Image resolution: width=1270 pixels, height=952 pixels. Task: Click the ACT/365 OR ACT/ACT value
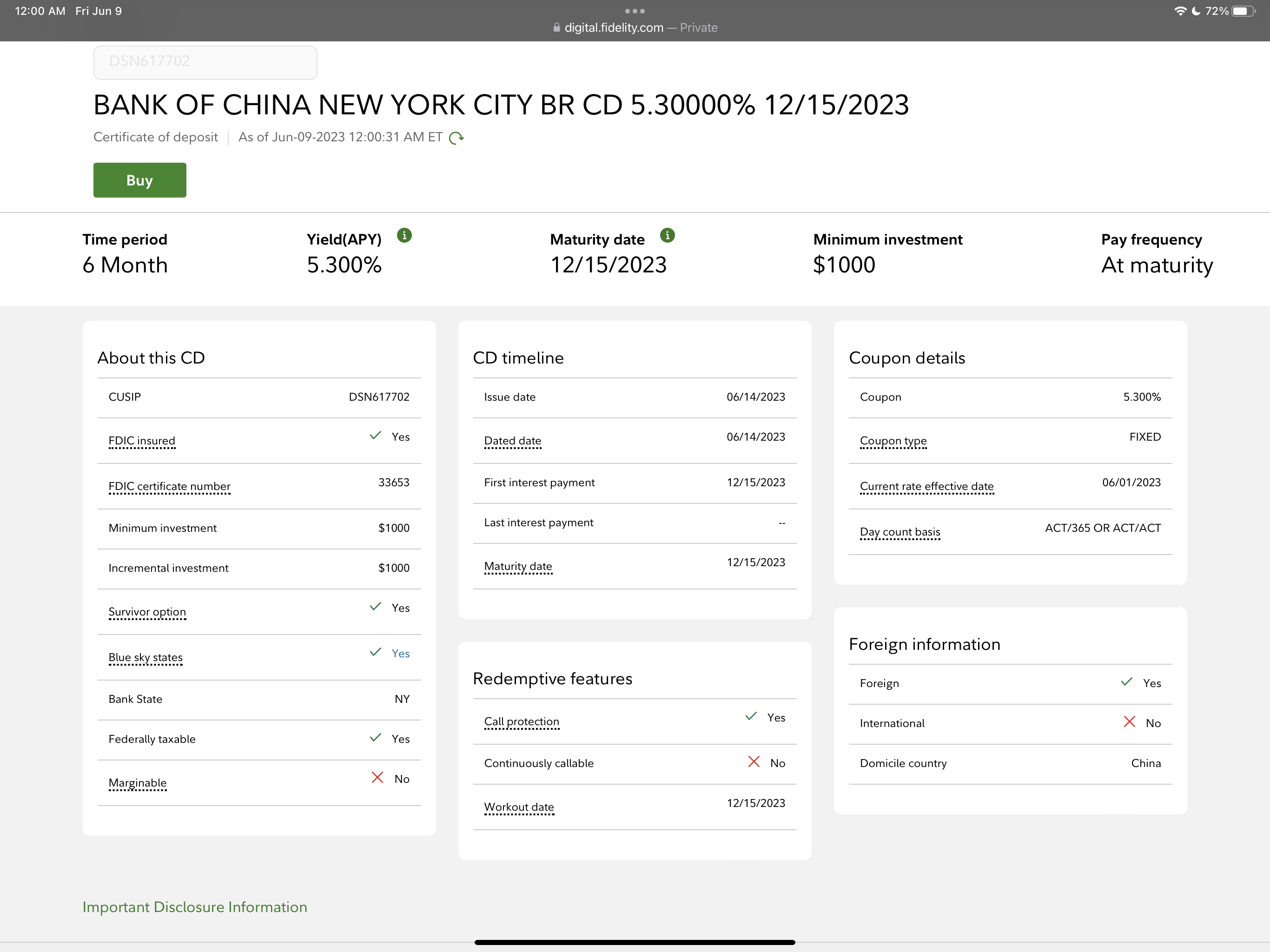pos(1103,528)
